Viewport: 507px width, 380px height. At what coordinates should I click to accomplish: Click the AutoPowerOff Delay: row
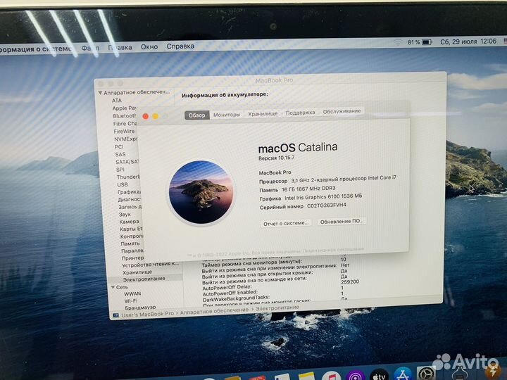227,288
